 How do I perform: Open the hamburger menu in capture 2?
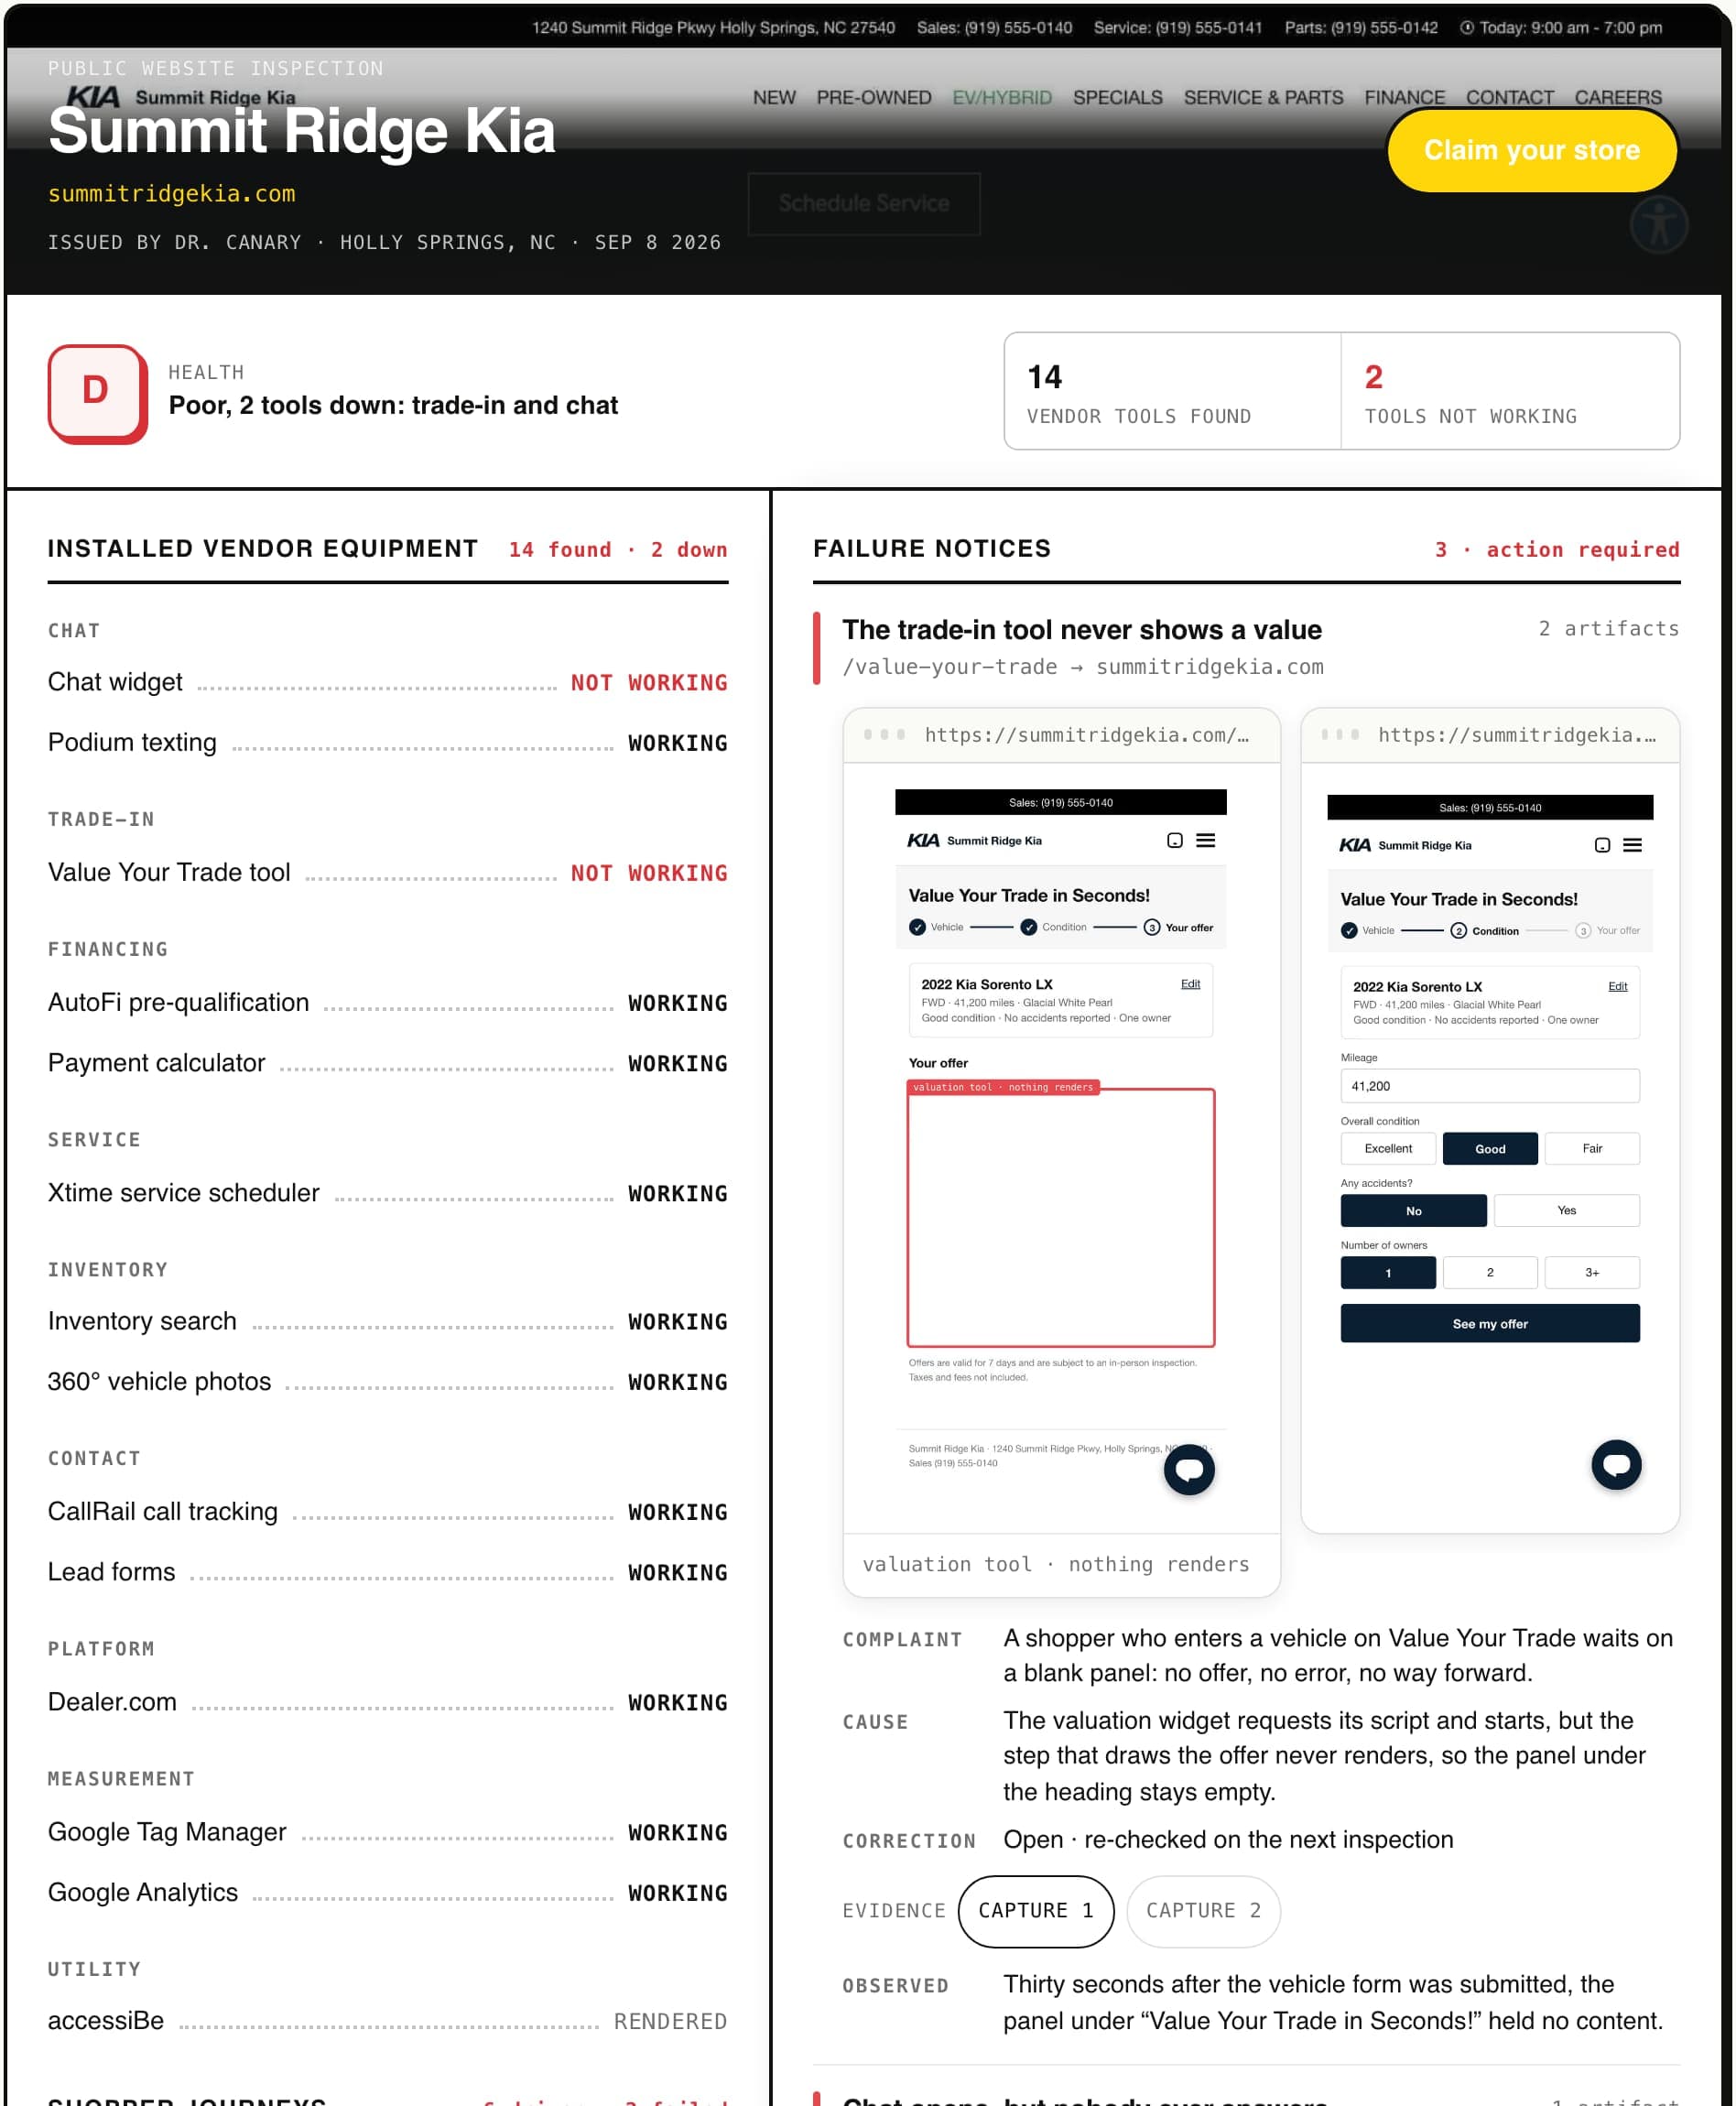[1632, 845]
